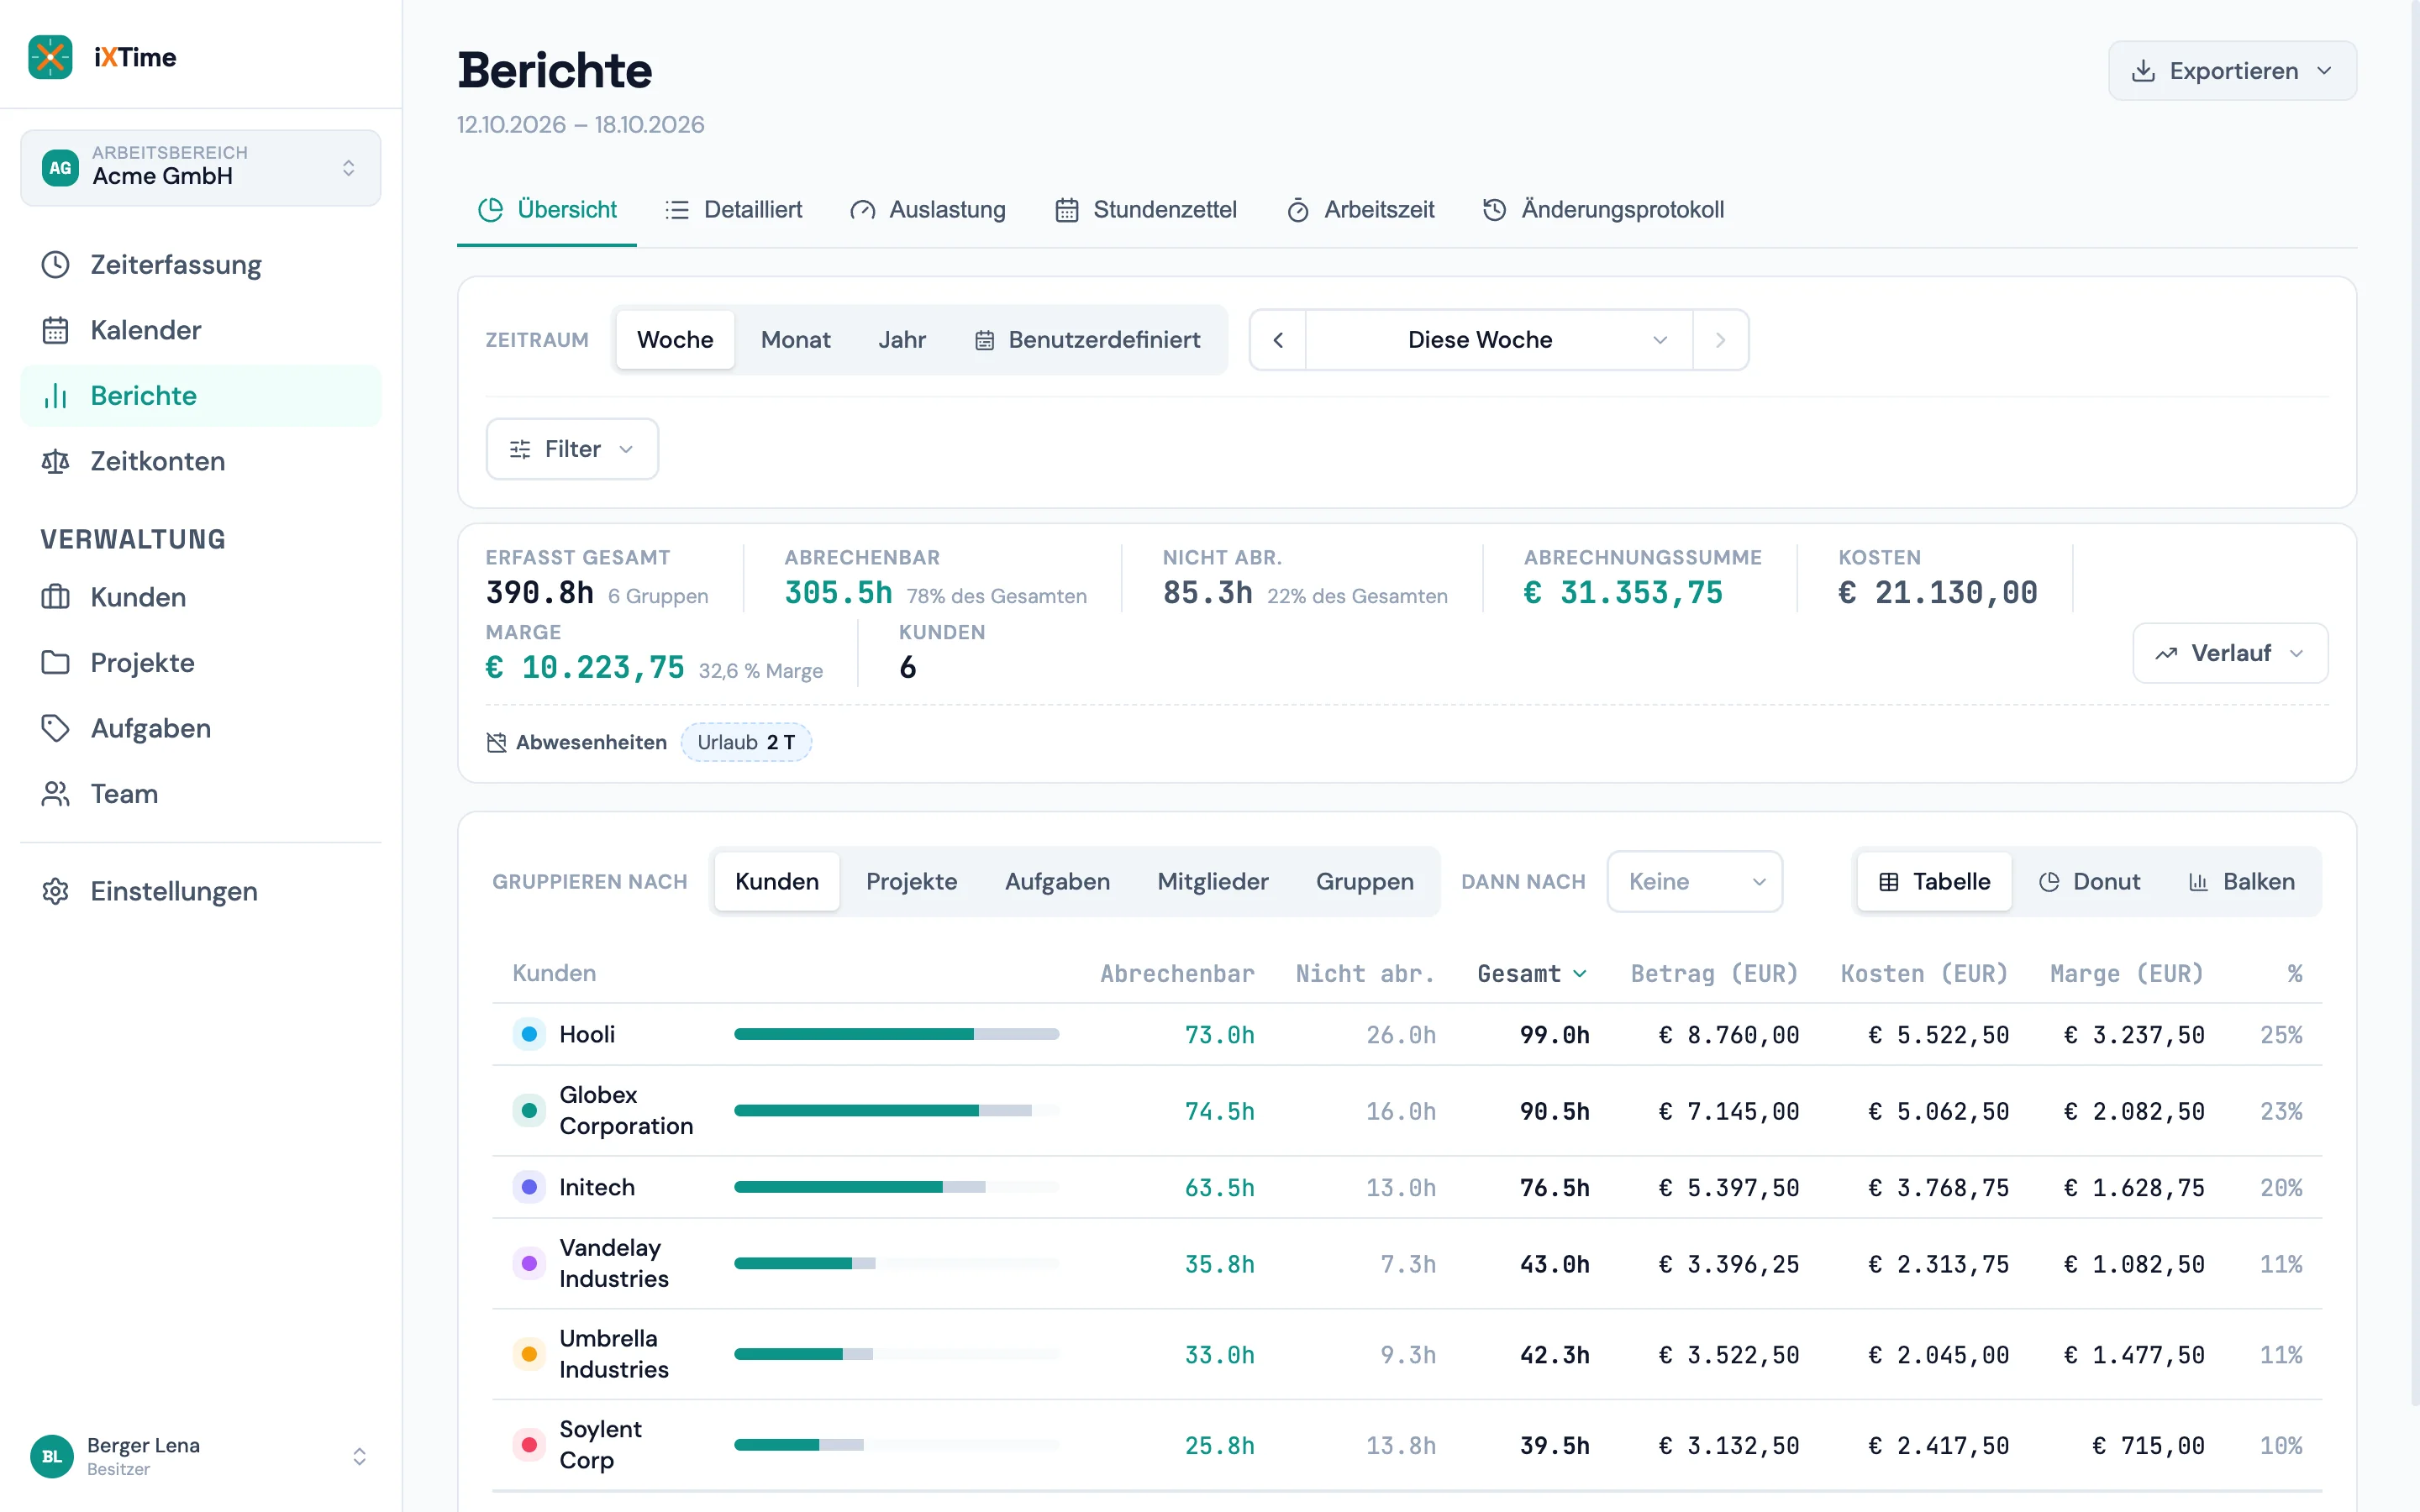Image resolution: width=2420 pixels, height=1512 pixels.
Task: Go to Team under Verwaltung
Action: tap(200, 794)
